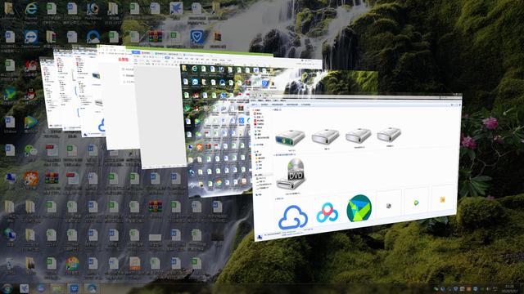Click the Internet Explorer desktop icon
This screenshot has width=524, height=294.
[31, 9]
